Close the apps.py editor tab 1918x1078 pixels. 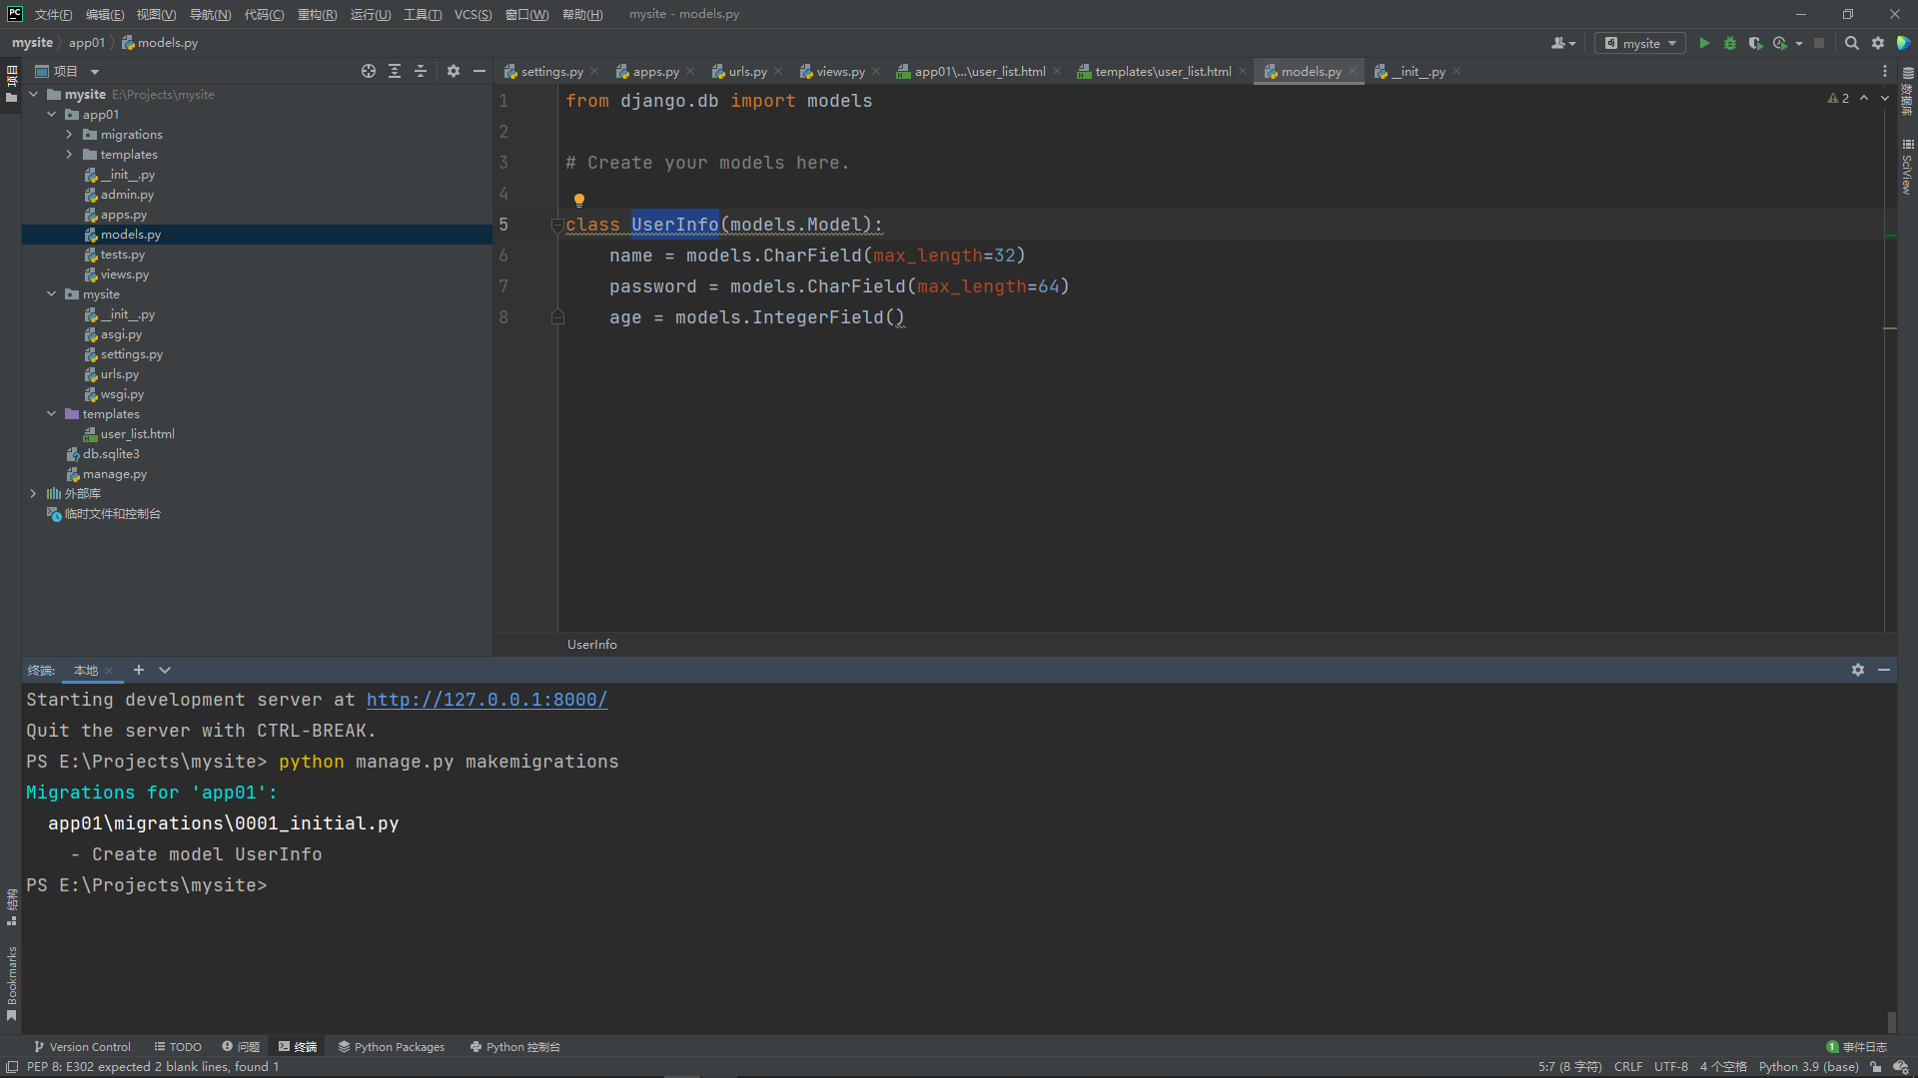point(690,72)
